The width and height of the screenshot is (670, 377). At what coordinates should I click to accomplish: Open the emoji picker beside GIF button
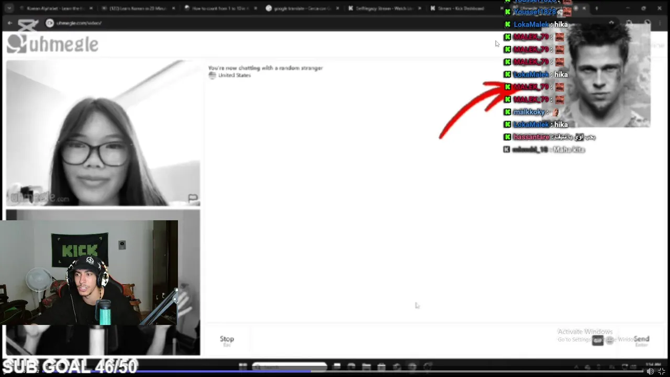pyautogui.click(x=610, y=340)
